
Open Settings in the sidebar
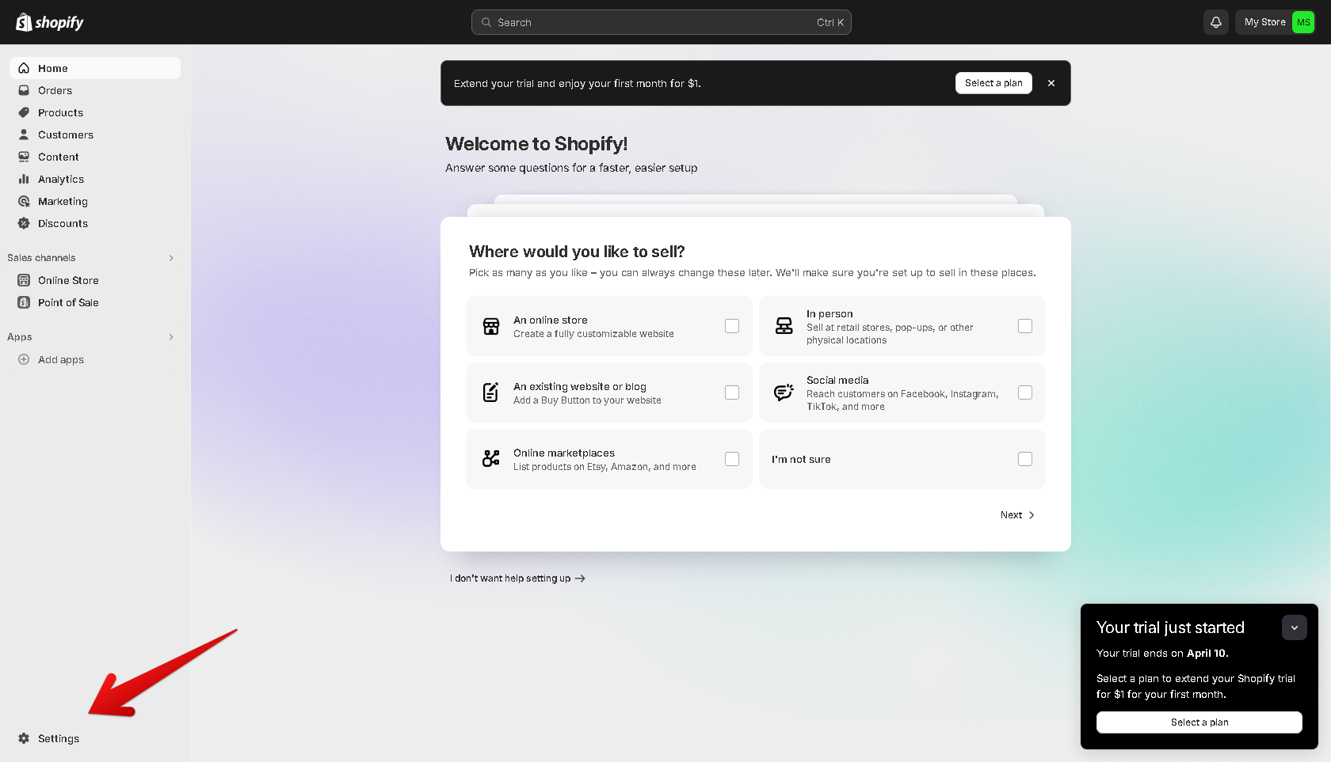coord(95,738)
